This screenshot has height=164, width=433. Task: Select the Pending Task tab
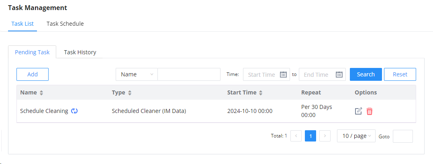click(32, 52)
